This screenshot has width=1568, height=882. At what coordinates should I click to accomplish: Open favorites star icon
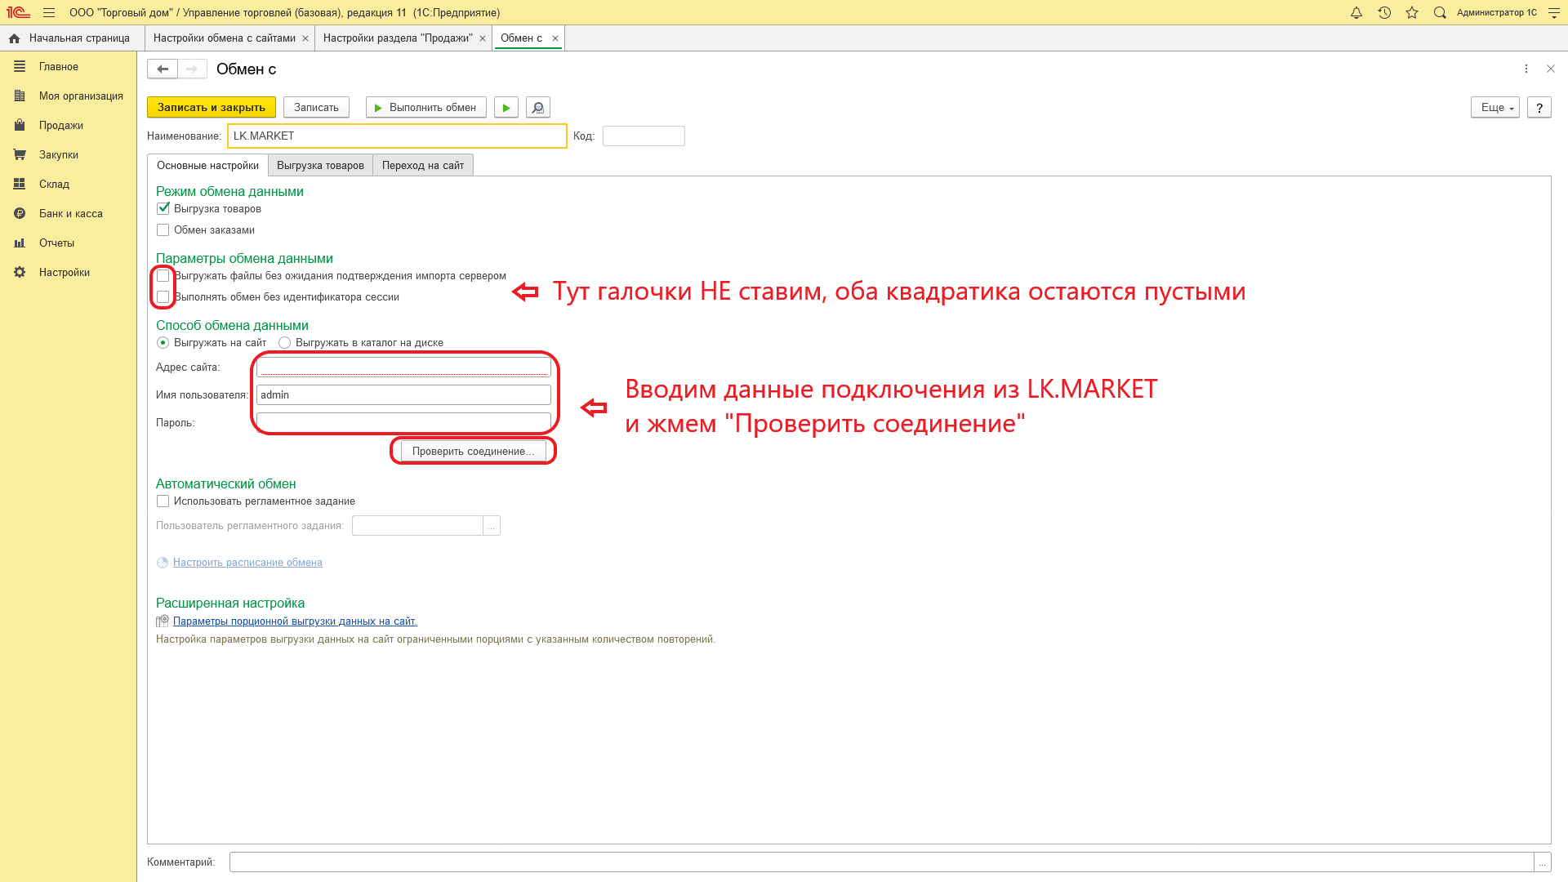pyautogui.click(x=1412, y=12)
